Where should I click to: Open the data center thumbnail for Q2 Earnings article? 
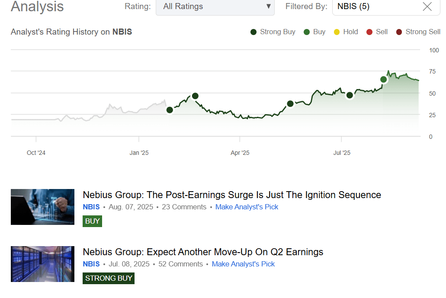[x=43, y=264]
